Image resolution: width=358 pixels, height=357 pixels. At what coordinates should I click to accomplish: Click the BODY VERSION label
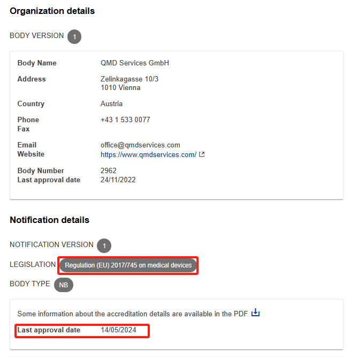tap(37, 36)
